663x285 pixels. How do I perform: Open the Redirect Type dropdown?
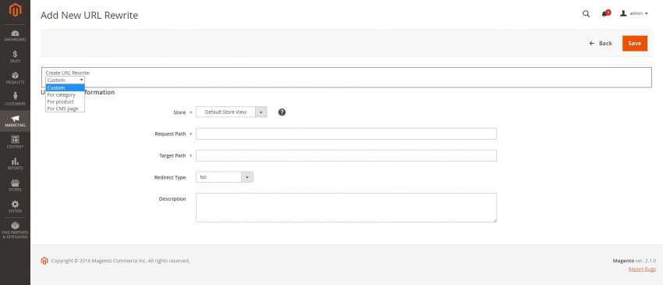[x=225, y=177]
